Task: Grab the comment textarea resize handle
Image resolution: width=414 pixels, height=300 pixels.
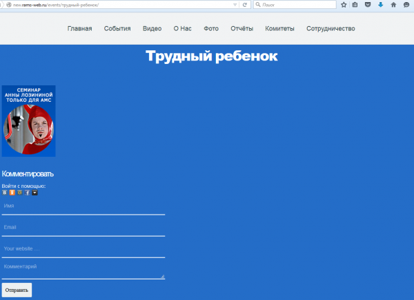Action: click(163, 277)
